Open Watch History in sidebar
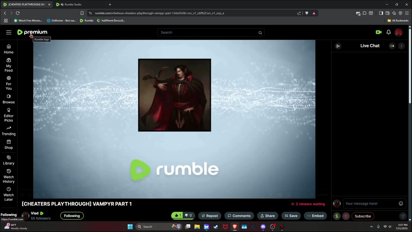412x232 pixels. (9, 176)
